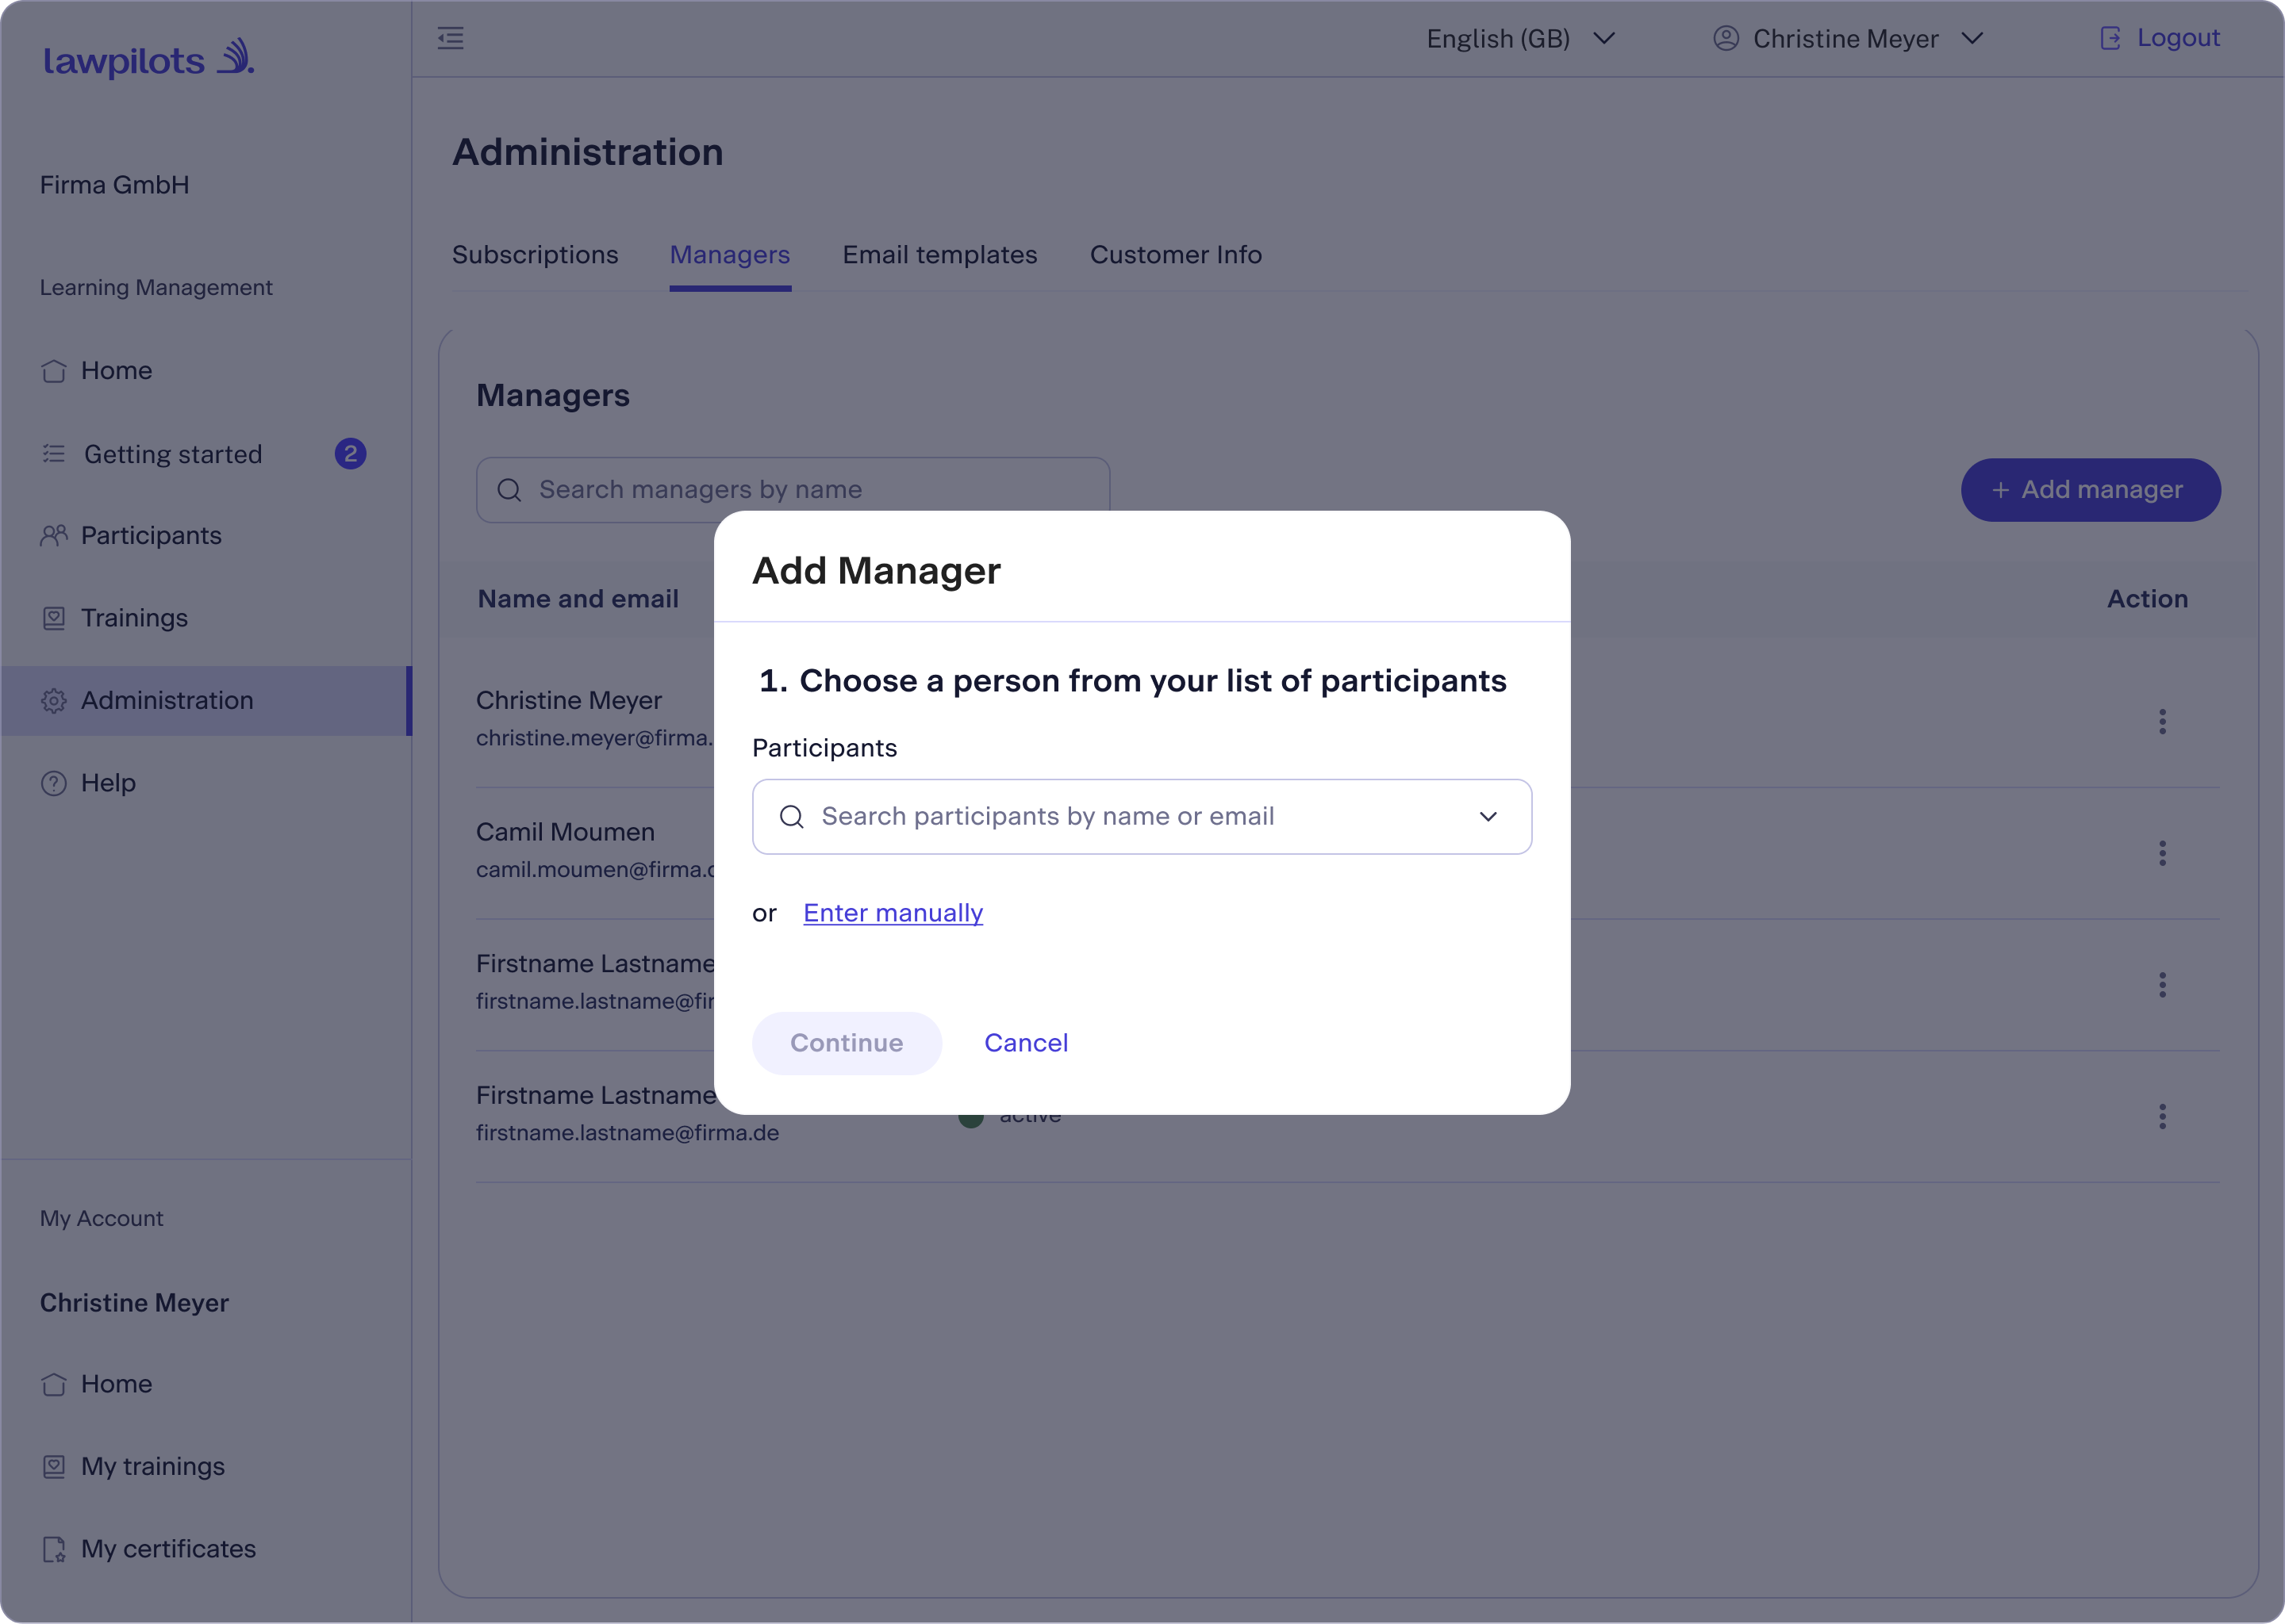The width and height of the screenshot is (2285, 1624).
Task: Click the Getting started checklist icon
Action: point(54,454)
